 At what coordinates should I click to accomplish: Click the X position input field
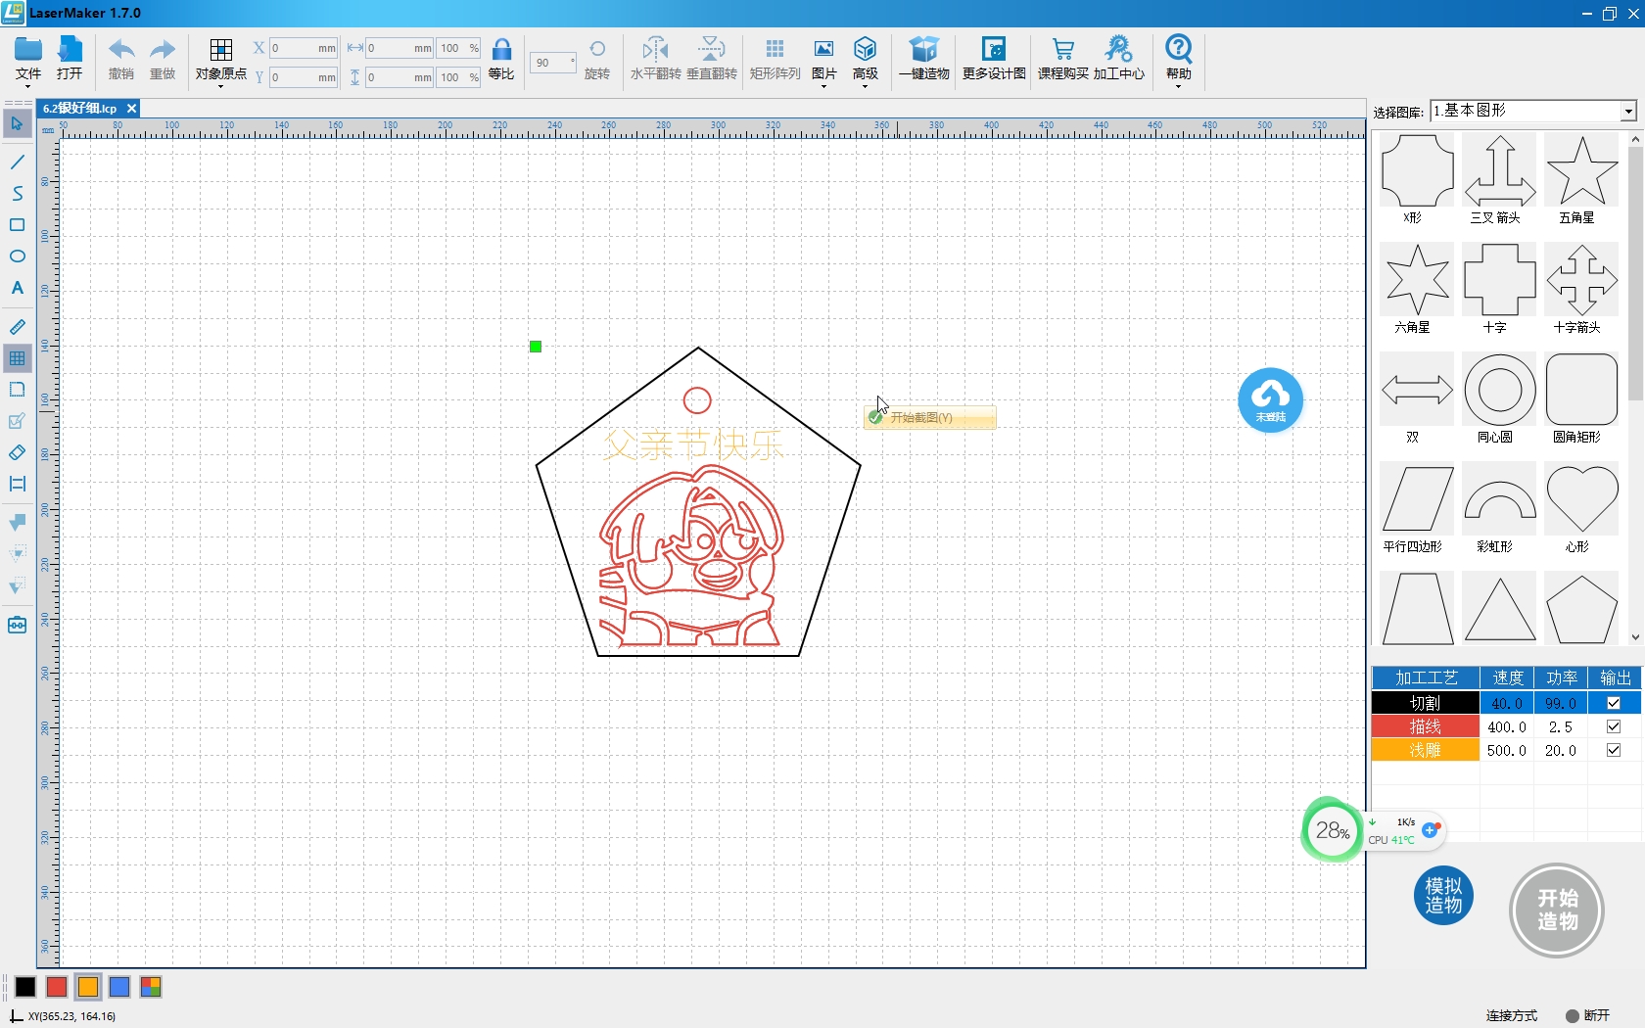coord(304,48)
